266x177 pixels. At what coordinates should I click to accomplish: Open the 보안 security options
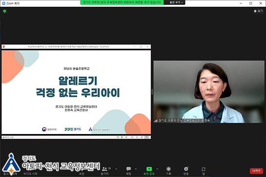click(82, 174)
